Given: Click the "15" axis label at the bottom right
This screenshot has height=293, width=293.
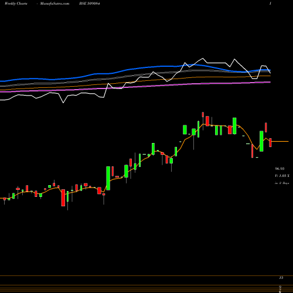Looking at the screenshot, I should [281, 278].
